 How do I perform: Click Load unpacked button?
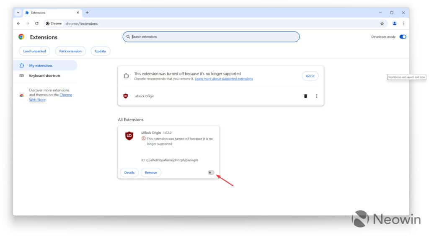(34, 51)
